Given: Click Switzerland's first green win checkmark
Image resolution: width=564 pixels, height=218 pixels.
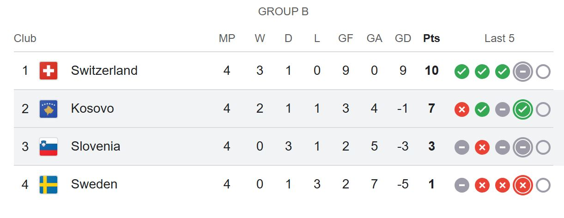Looking at the screenshot, I should point(462,72).
